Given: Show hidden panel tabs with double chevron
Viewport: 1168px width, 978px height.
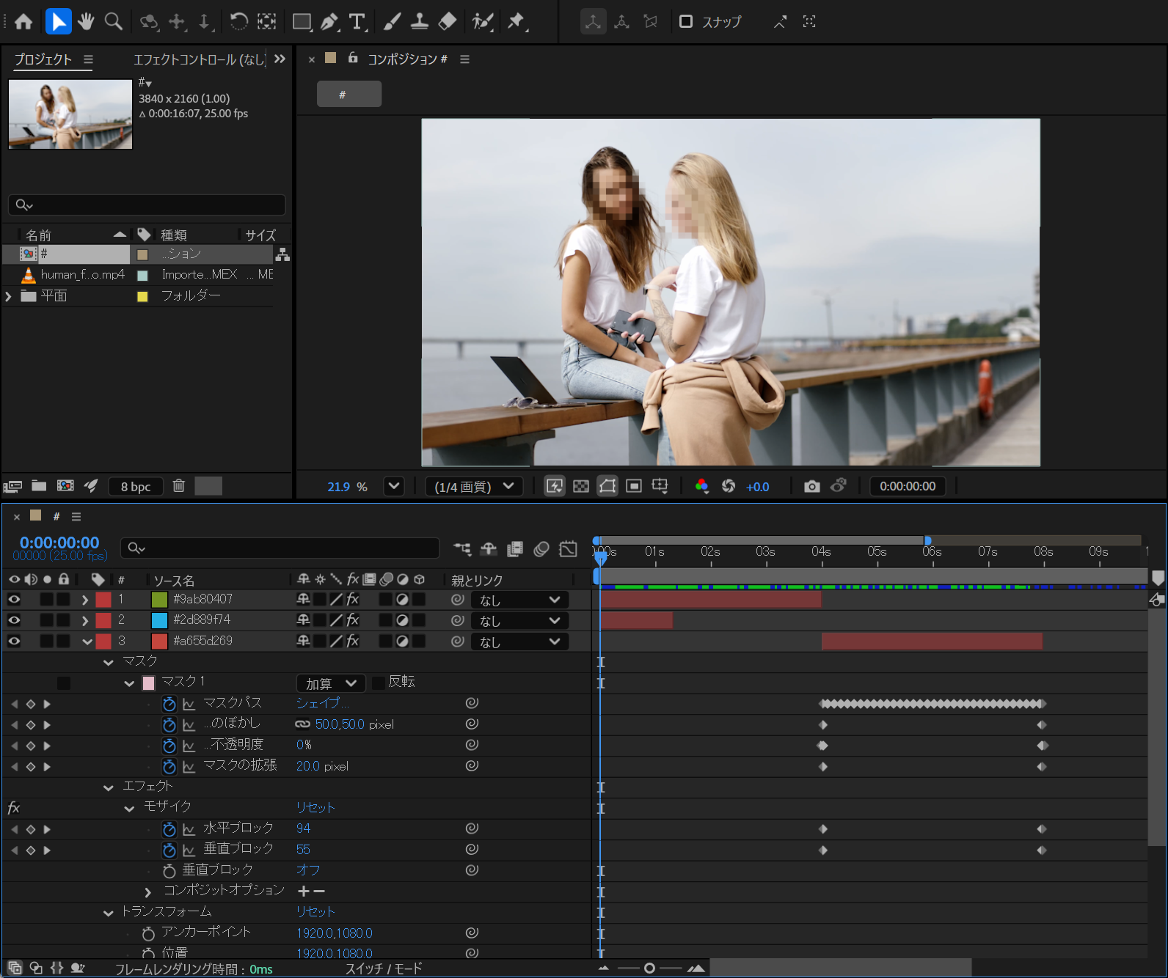Looking at the screenshot, I should (280, 59).
